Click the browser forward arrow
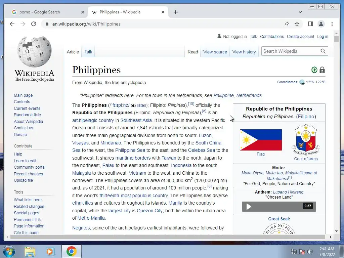Image resolution: width=344 pixels, height=258 pixels. coord(23,24)
